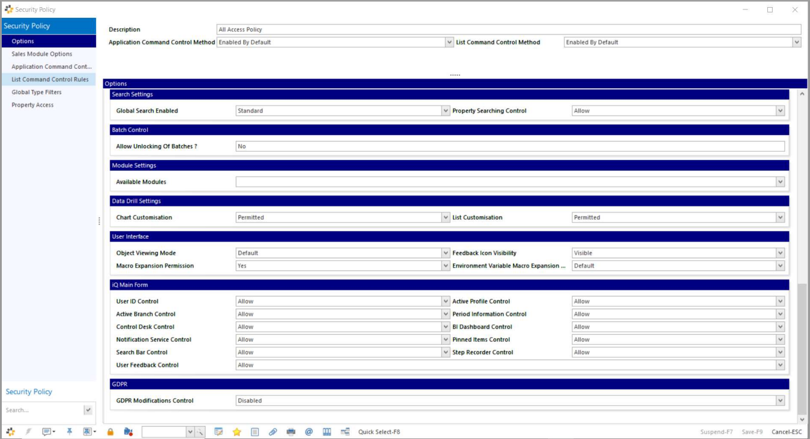The height and width of the screenshot is (439, 810).
Task: Click the printer icon
Action: click(291, 432)
